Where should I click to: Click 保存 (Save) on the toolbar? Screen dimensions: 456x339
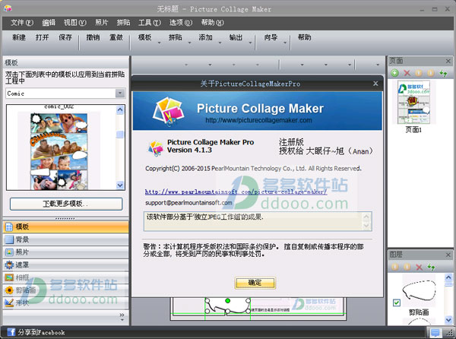65,37
